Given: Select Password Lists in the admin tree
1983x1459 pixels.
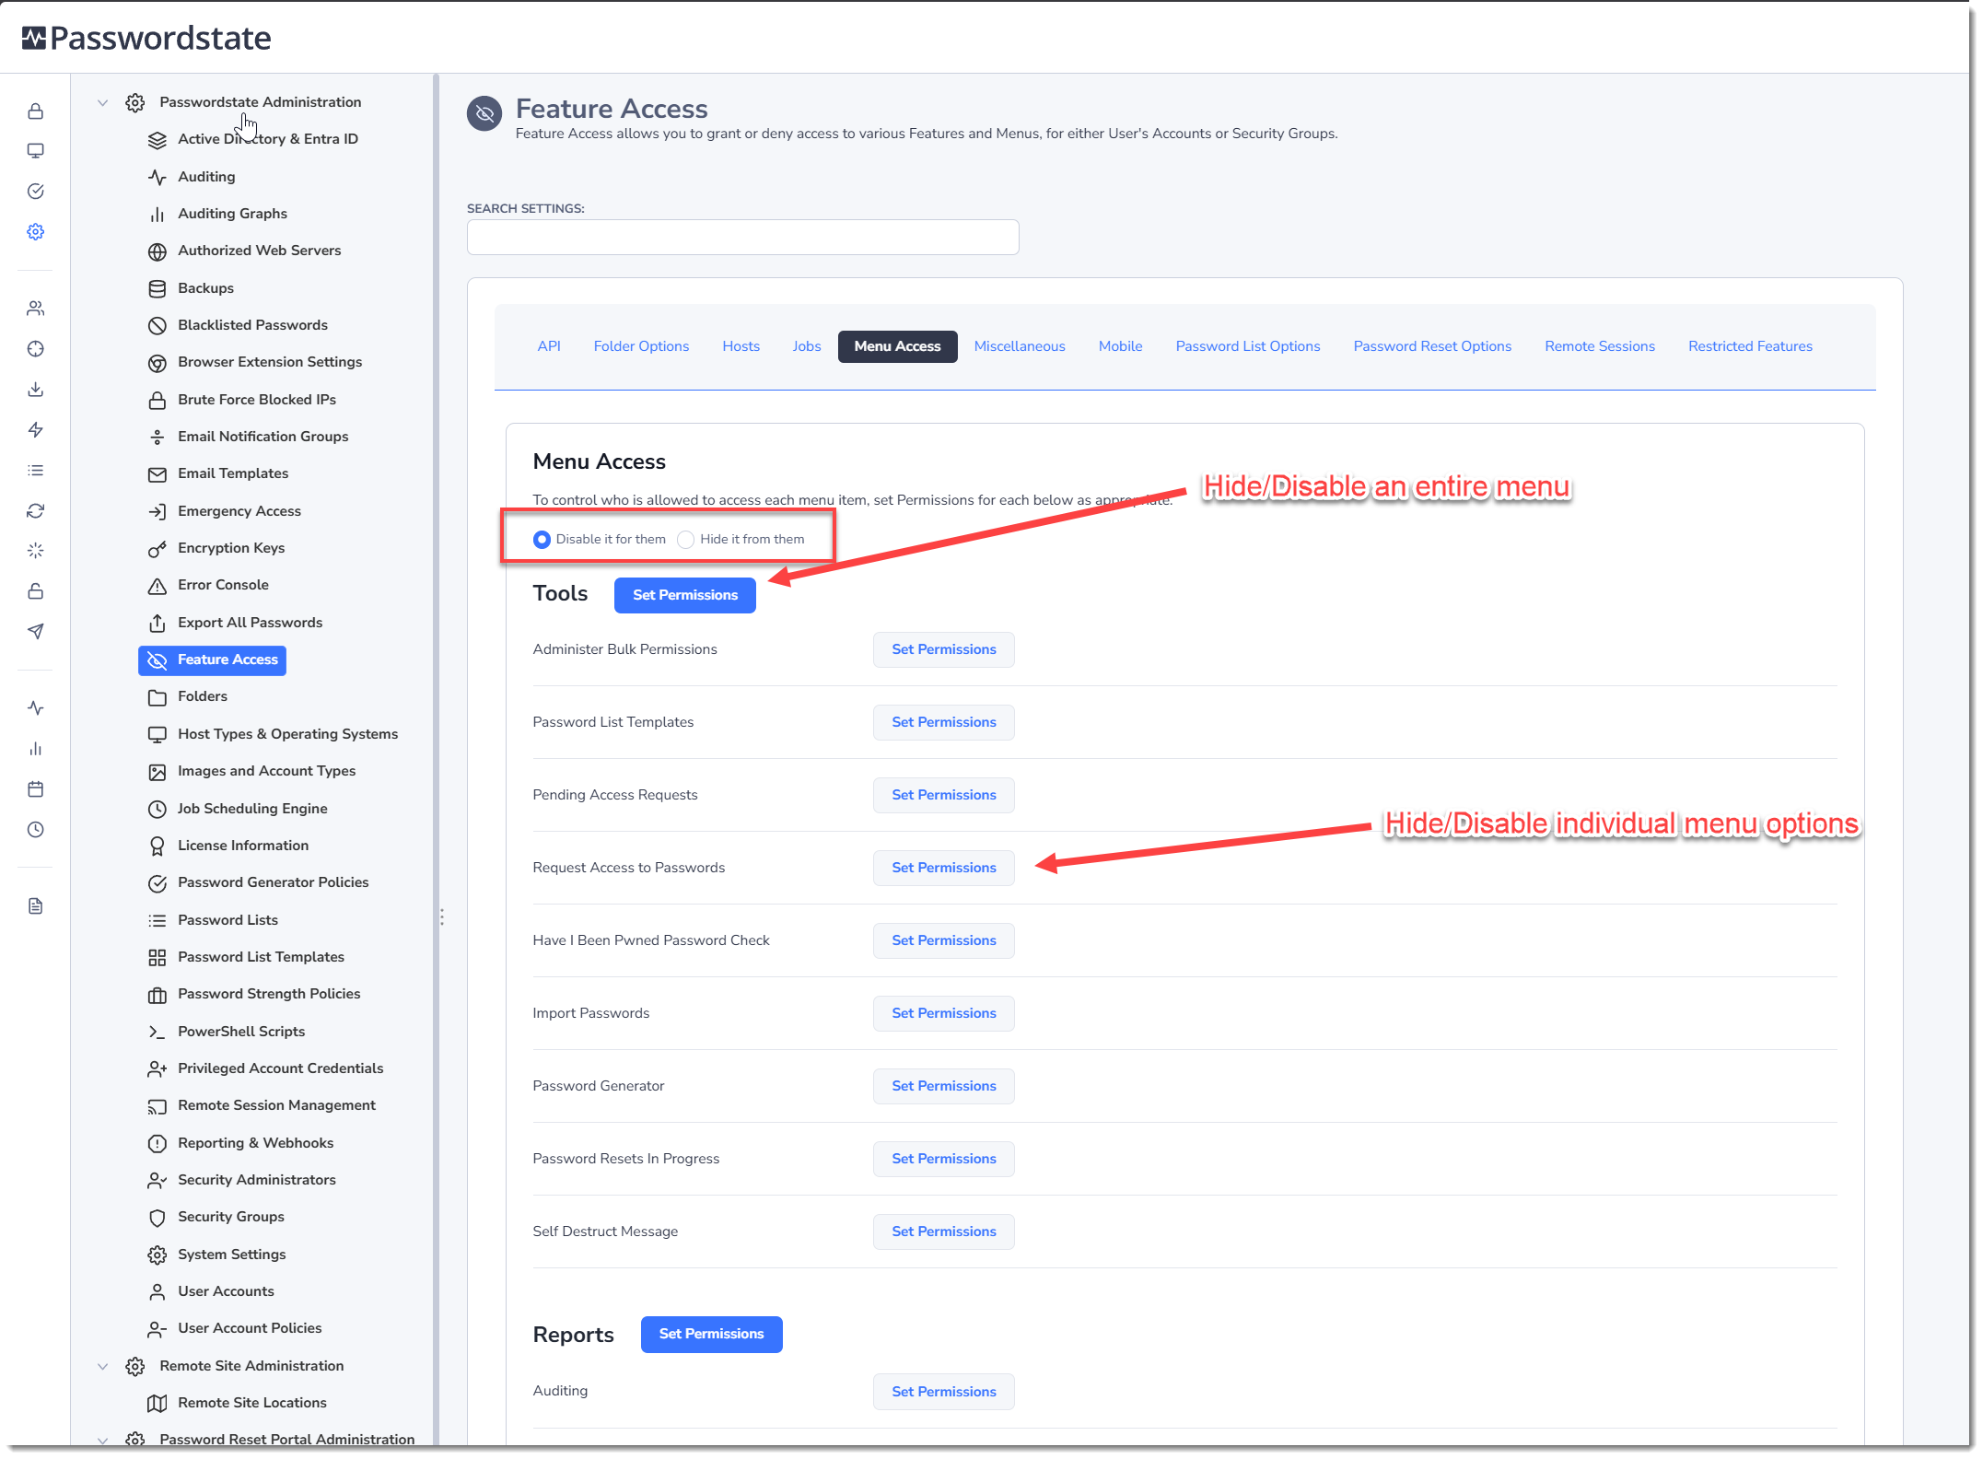Looking at the screenshot, I should coord(227,920).
